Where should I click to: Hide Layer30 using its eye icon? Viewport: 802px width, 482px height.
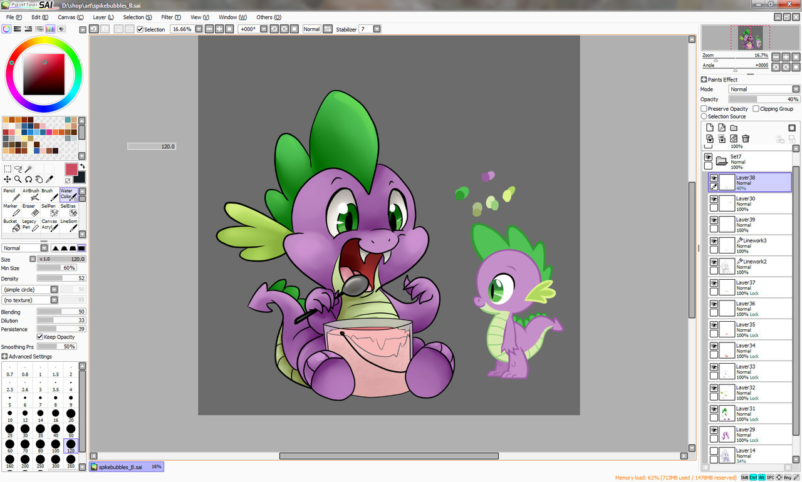tap(714, 199)
